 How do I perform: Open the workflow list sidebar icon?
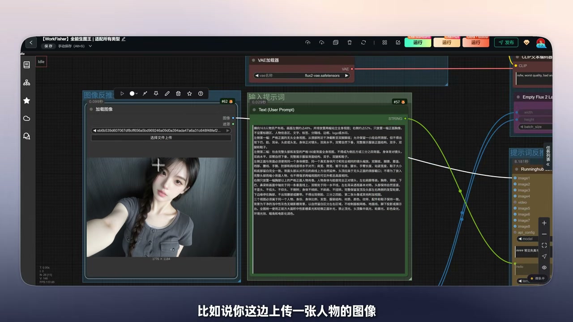[x=26, y=65]
